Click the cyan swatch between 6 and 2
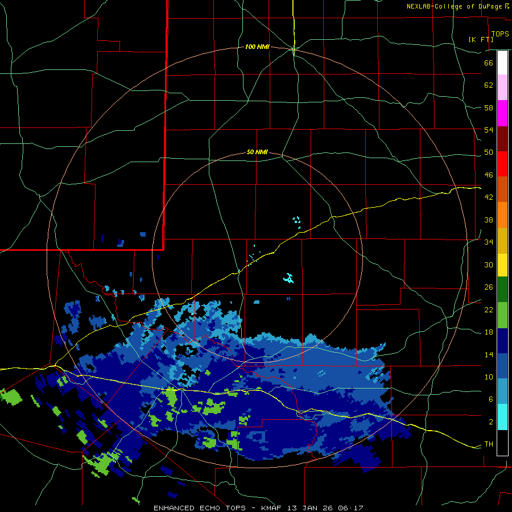Viewport: 512px width, 512px height. (x=502, y=417)
